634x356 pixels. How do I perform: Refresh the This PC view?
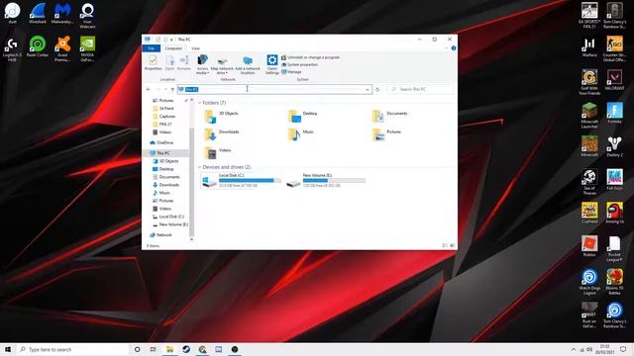click(x=377, y=89)
